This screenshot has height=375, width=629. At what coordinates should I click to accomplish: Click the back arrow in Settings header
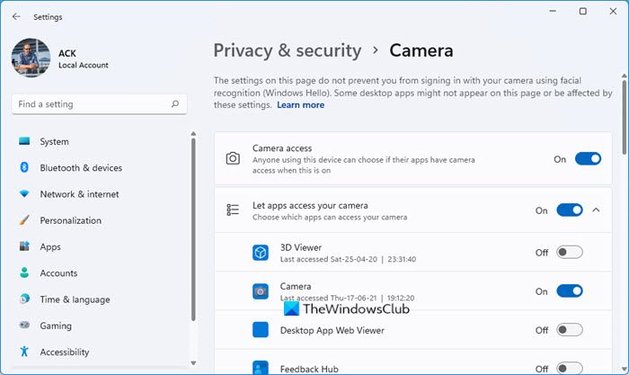tap(16, 16)
